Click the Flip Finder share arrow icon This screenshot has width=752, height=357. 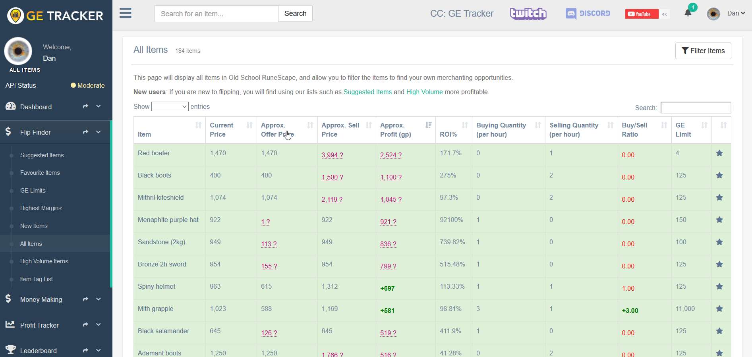point(85,132)
